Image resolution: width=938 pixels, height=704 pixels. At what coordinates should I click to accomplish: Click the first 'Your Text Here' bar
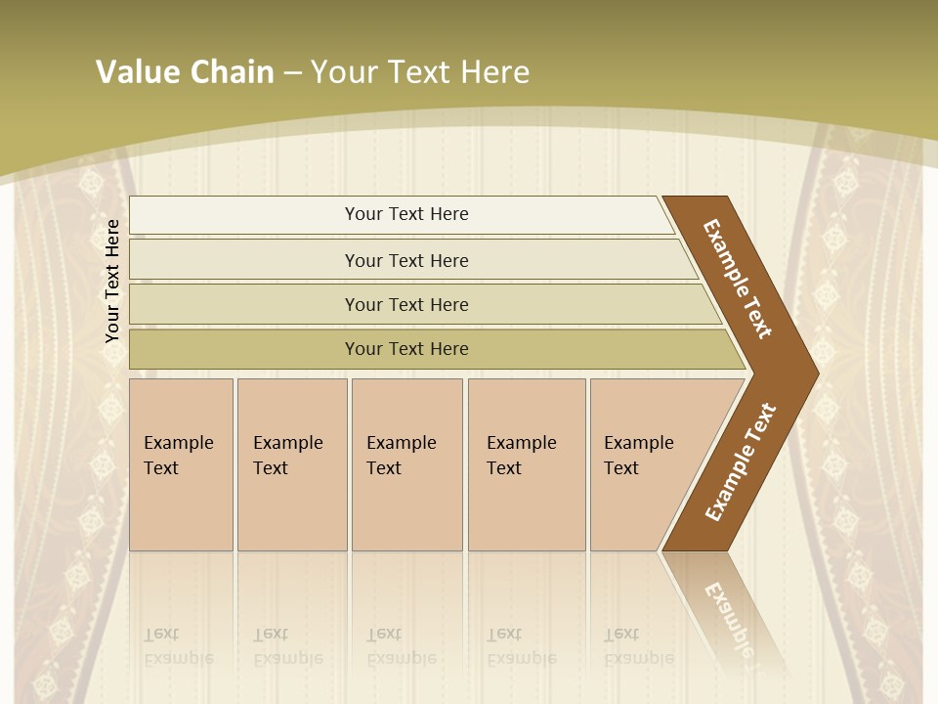tap(402, 214)
